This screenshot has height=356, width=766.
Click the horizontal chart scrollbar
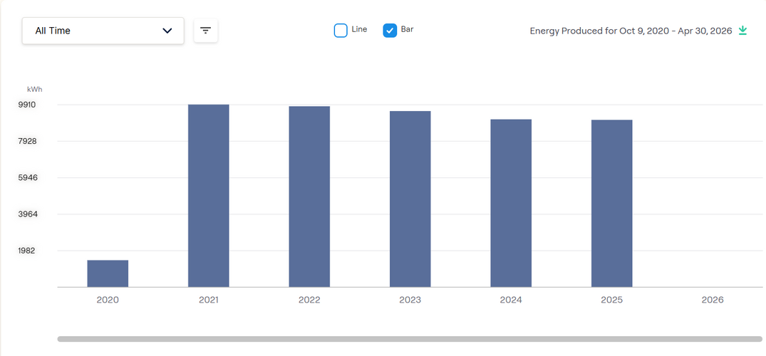[409, 339]
